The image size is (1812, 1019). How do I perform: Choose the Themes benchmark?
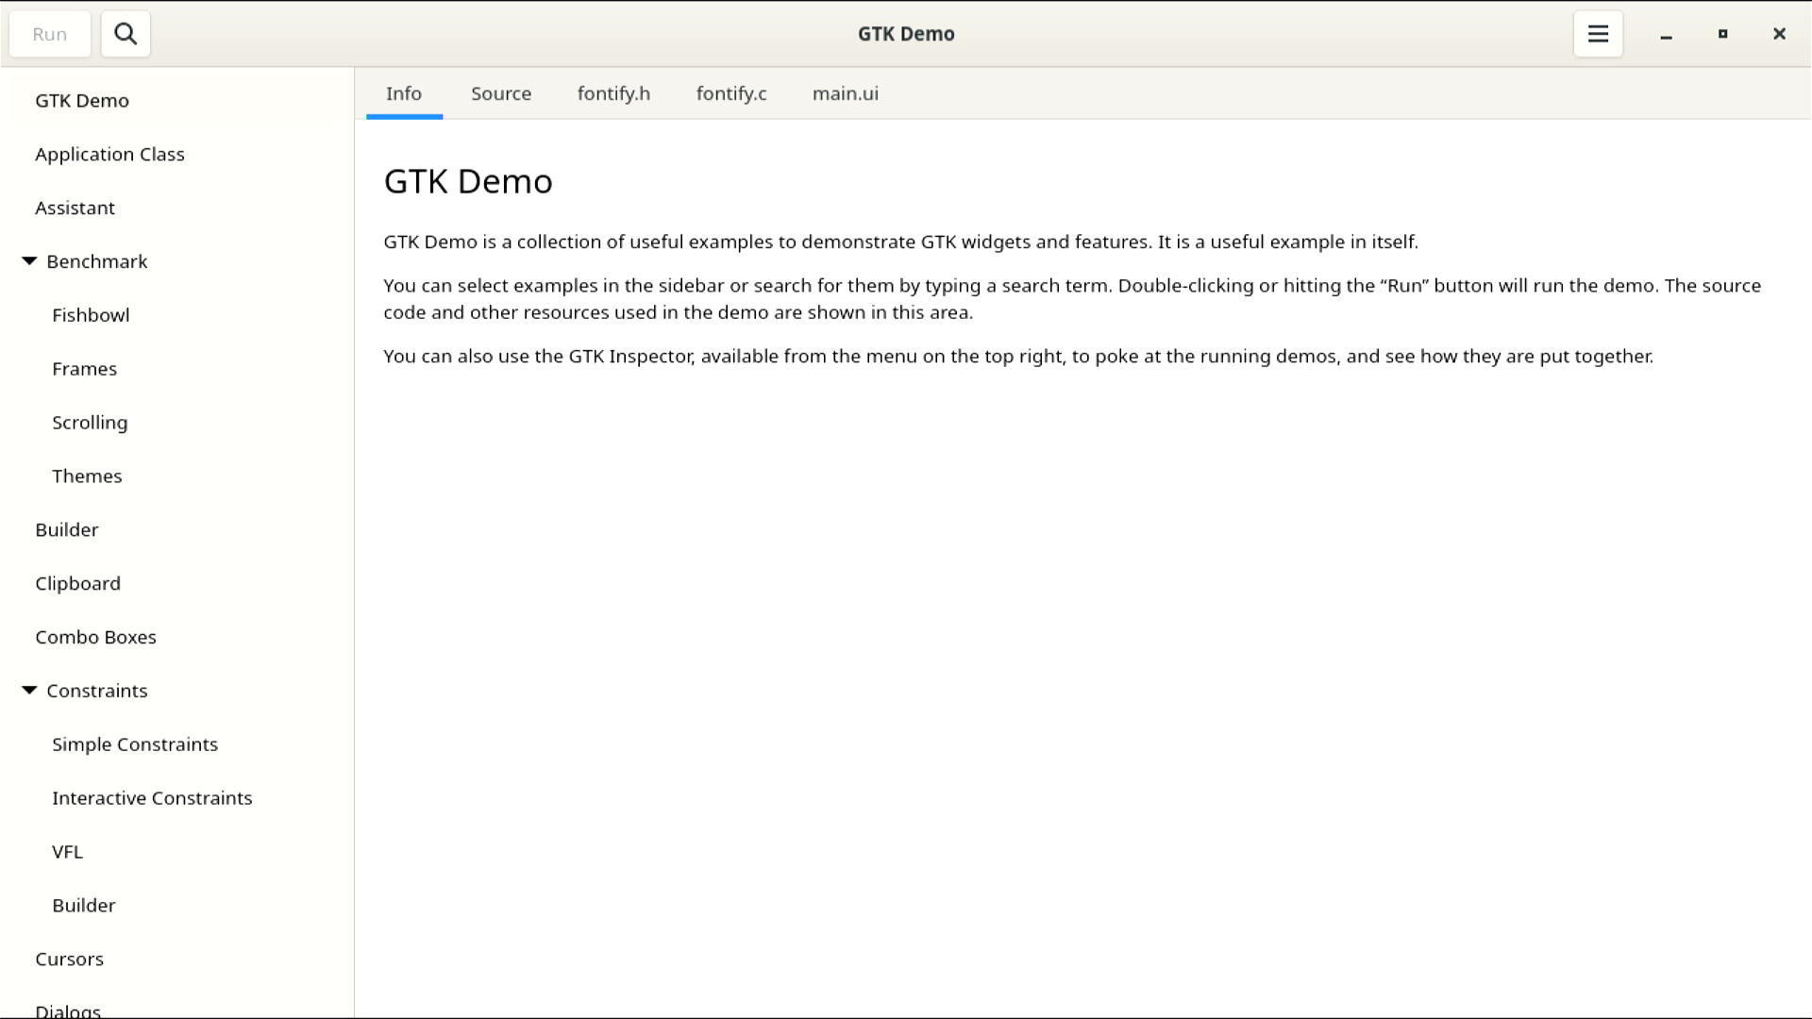tap(177, 476)
